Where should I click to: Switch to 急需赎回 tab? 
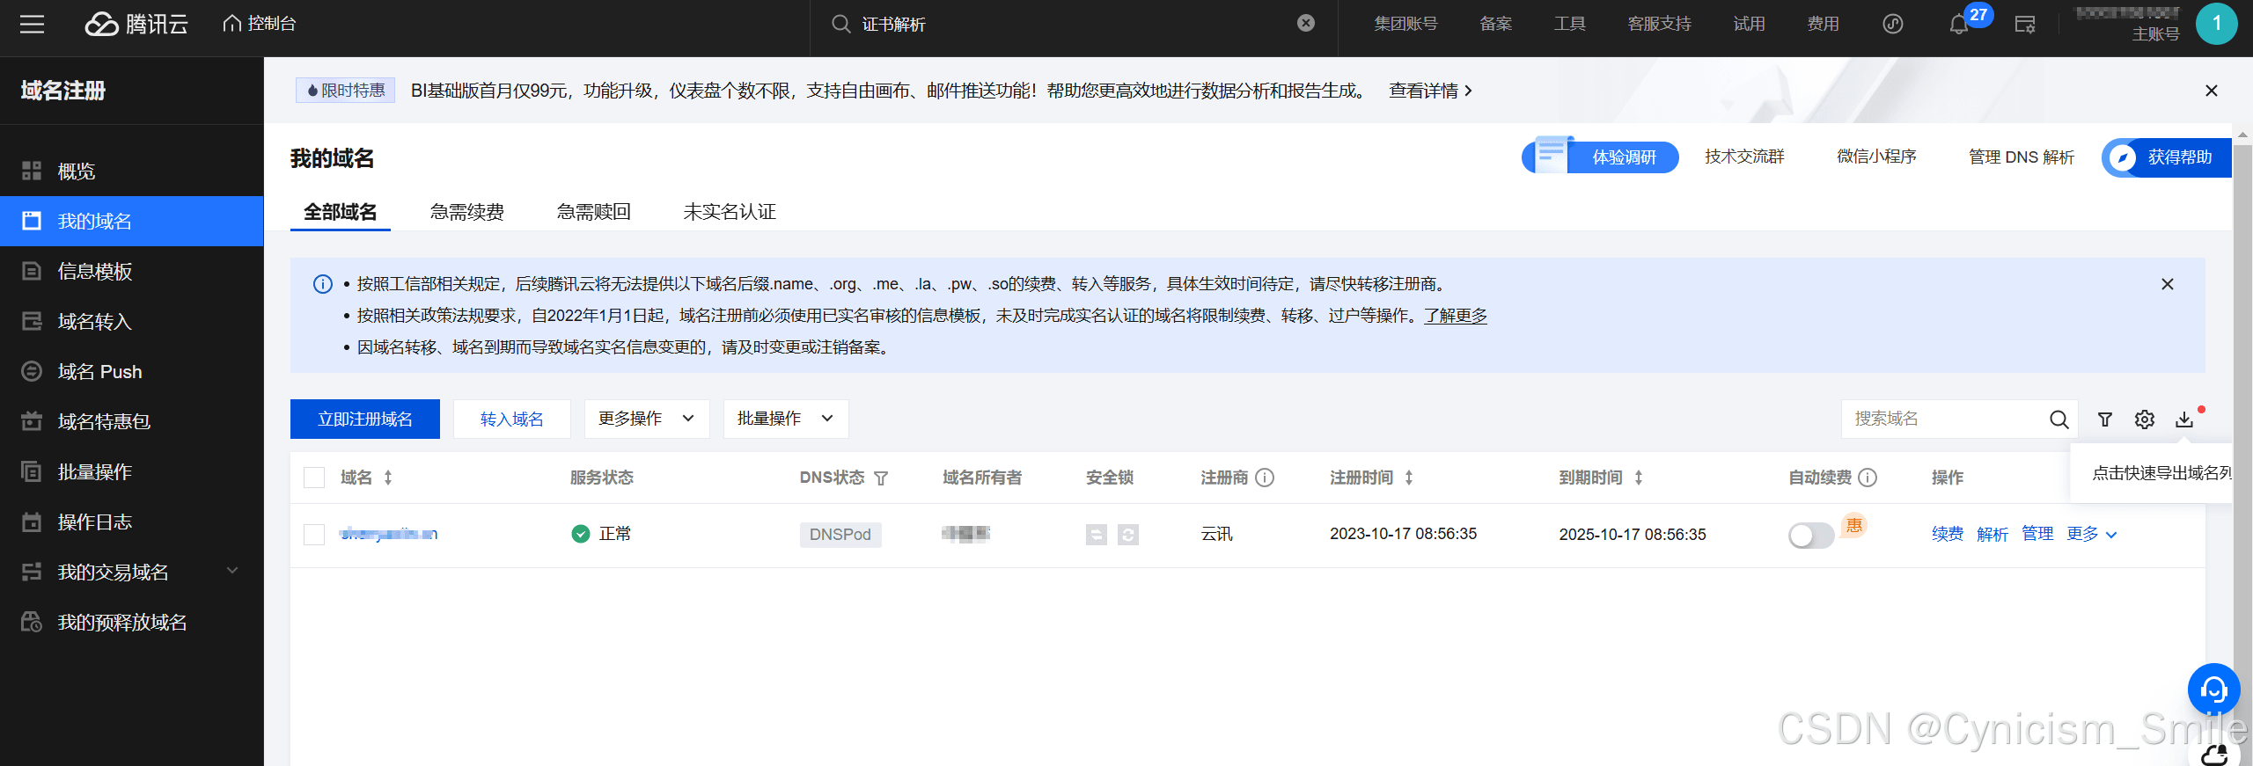[x=593, y=212]
